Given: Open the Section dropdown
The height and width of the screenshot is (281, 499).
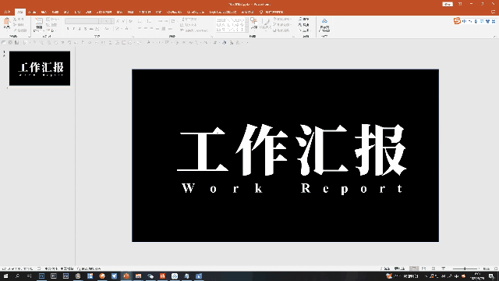Looking at the screenshot, I should [x=51, y=30].
